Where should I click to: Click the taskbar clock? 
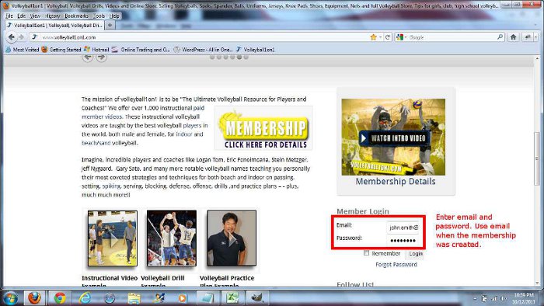(524, 298)
